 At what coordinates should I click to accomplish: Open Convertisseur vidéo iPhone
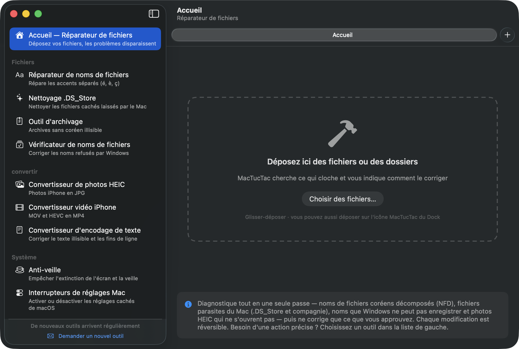(85, 211)
